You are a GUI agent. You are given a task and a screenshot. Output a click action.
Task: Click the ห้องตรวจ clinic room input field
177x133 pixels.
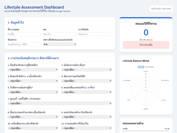(24, 44)
